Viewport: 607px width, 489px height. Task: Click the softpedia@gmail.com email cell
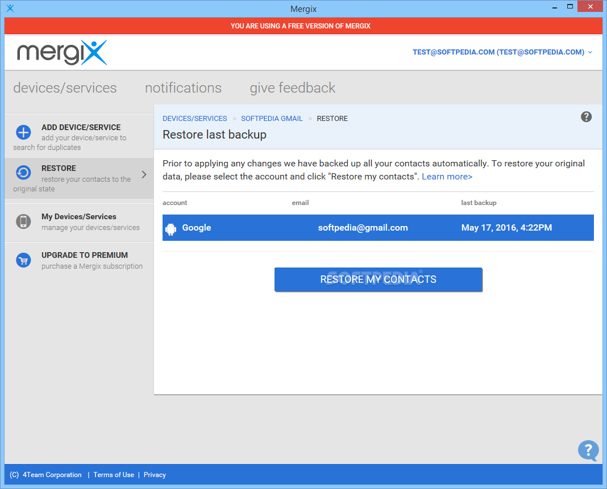[363, 228]
